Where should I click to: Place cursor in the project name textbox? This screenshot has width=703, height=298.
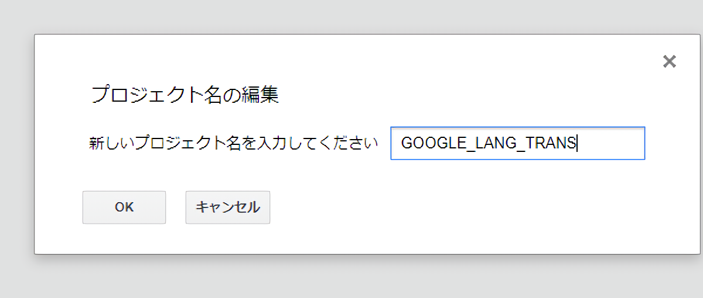click(x=517, y=143)
